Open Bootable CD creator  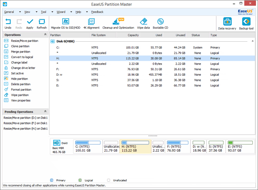[160, 24]
